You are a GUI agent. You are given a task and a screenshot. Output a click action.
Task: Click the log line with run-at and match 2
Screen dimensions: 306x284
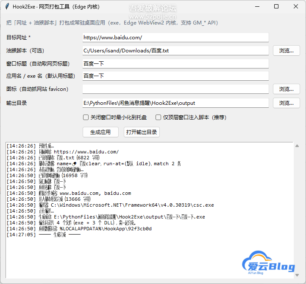point(94,164)
